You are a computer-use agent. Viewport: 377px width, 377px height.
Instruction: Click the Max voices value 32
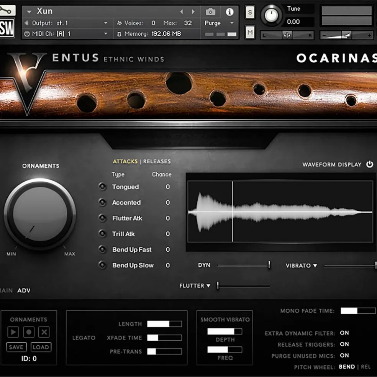[188, 23]
